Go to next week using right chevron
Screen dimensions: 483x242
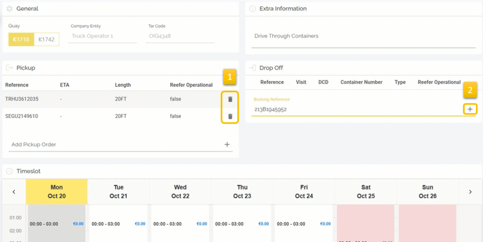pyautogui.click(x=470, y=192)
